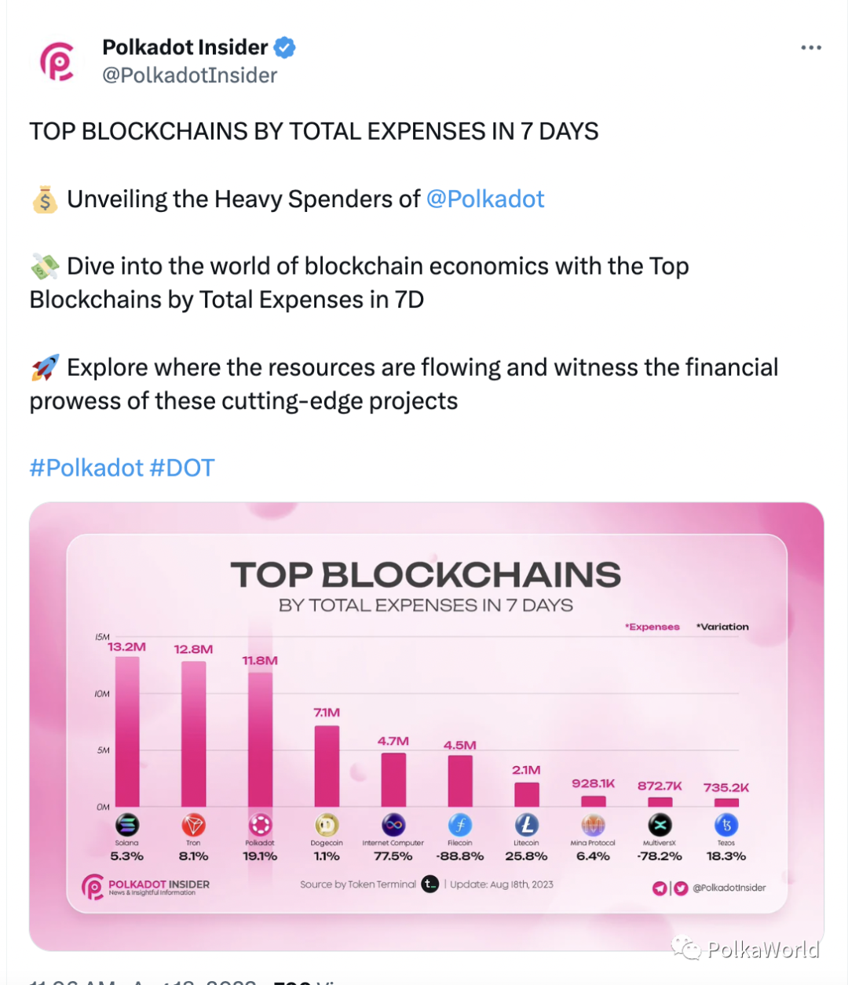Viewport: 848px width, 985px height.
Task: Click the Tron logo in the chart
Action: click(x=193, y=825)
